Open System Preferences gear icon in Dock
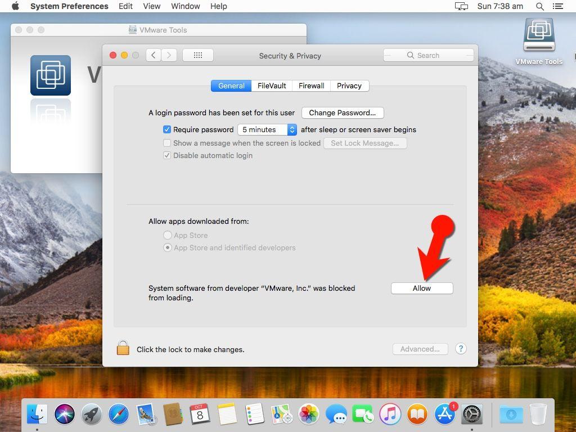Image resolution: width=576 pixels, height=432 pixels. tap(472, 414)
